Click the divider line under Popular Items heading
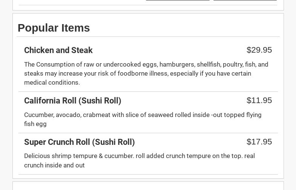The height and width of the screenshot is (190, 296). click(148, 37)
